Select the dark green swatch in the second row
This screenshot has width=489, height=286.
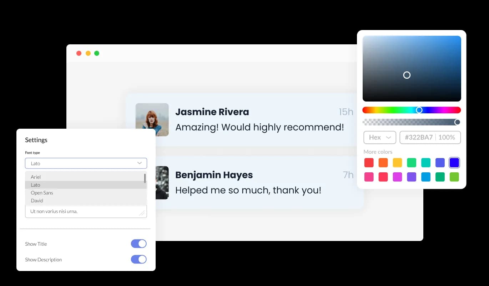(440, 177)
